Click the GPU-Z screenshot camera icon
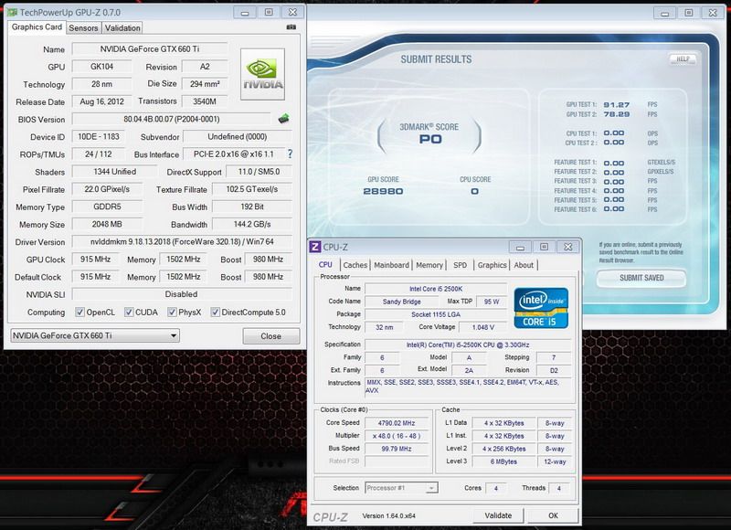 tap(291, 27)
